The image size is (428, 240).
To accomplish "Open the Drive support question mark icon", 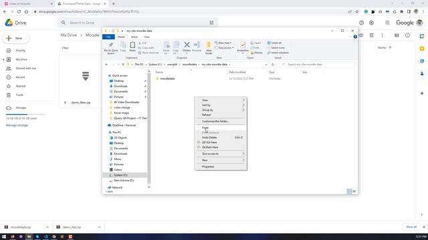I will tap(361, 23).
